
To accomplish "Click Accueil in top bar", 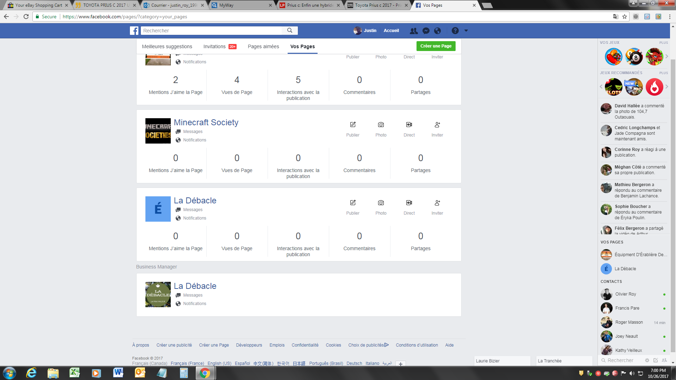I will [391, 31].
